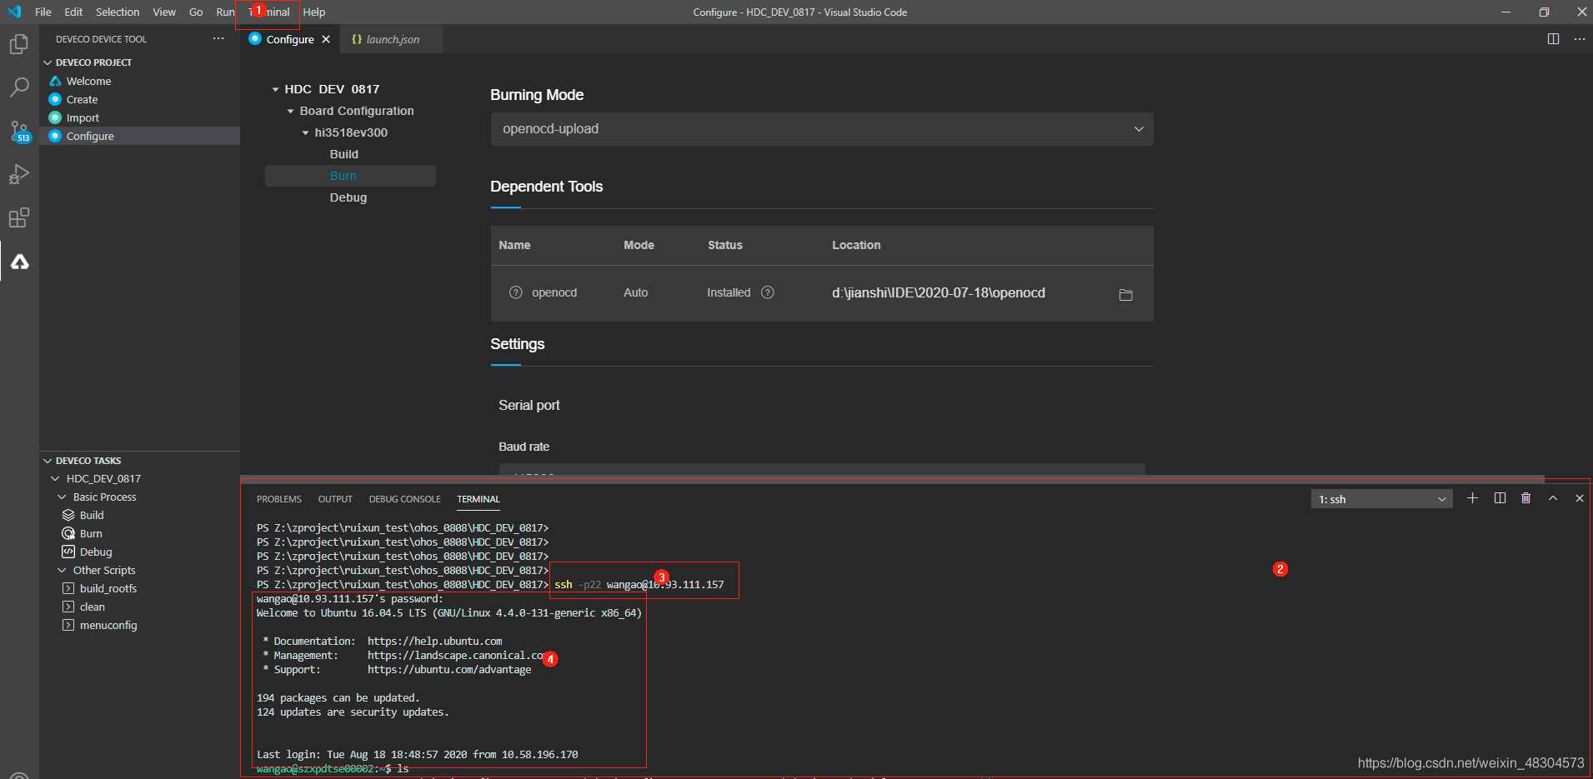
Task: Select Debug under hi3518ev300 configuration
Action: coord(348,197)
